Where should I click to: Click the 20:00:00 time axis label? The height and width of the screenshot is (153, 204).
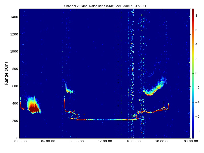[162, 141]
